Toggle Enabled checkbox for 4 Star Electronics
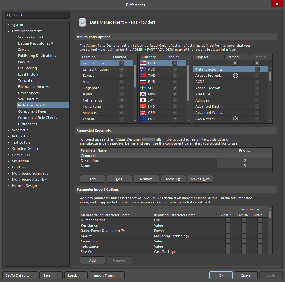The height and width of the screenshot is (282, 285). [x=257, y=69]
